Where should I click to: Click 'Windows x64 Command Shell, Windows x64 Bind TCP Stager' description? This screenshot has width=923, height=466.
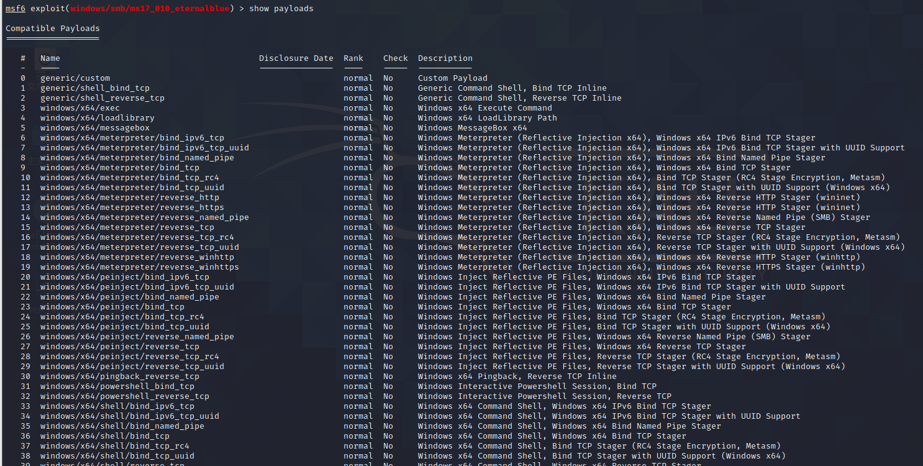coord(552,436)
